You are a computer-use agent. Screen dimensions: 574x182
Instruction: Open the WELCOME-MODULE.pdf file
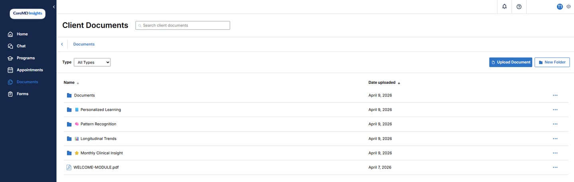(96, 167)
